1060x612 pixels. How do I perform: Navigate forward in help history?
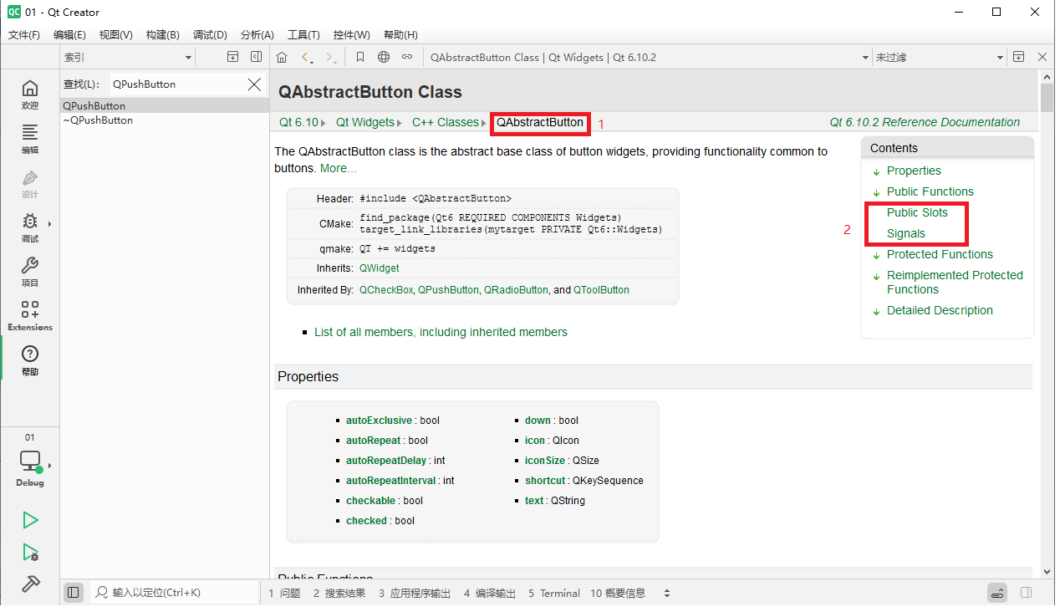(x=332, y=57)
